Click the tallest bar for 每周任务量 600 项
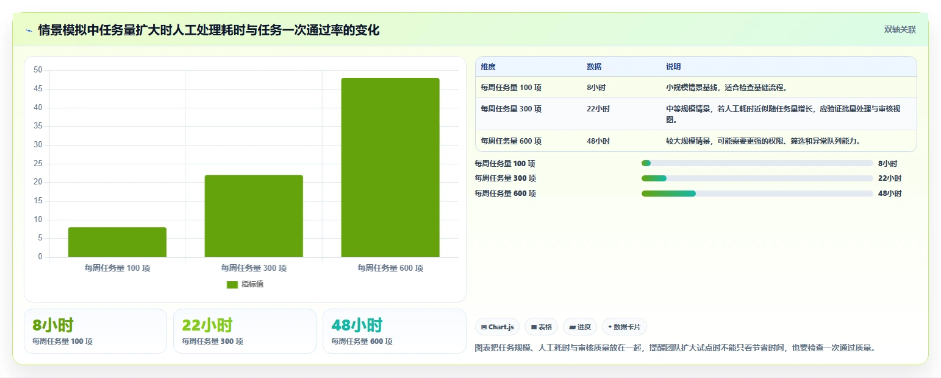The width and height of the screenshot is (941, 378). 390,167
